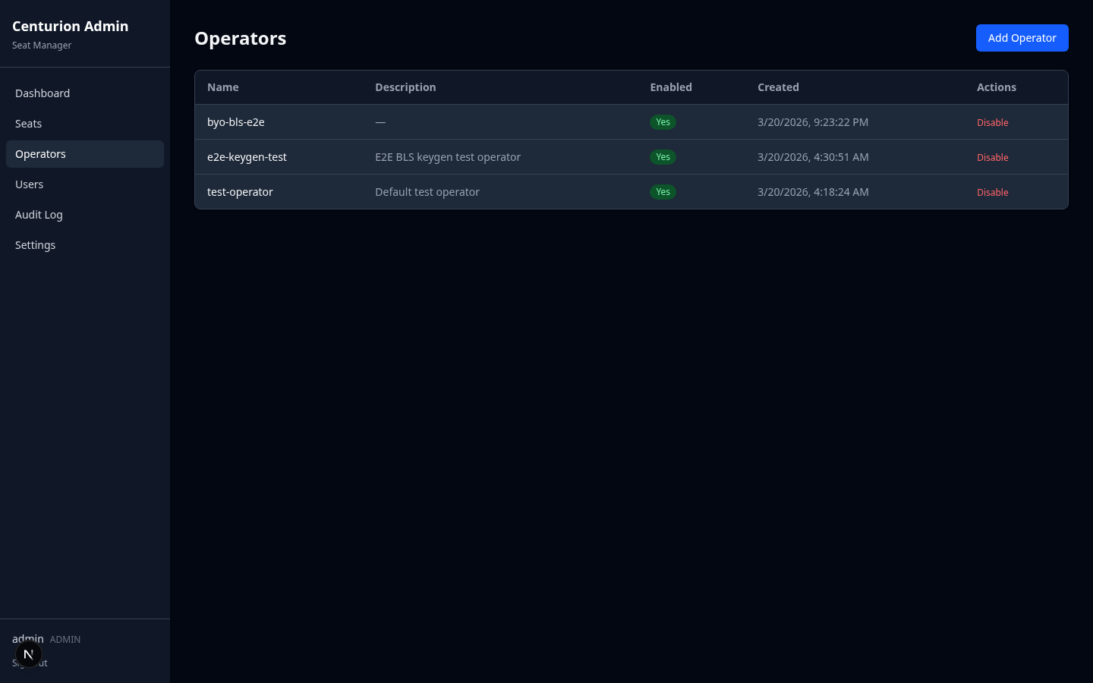Go to the Users management page
Screen dimensions: 1093x683
point(29,184)
